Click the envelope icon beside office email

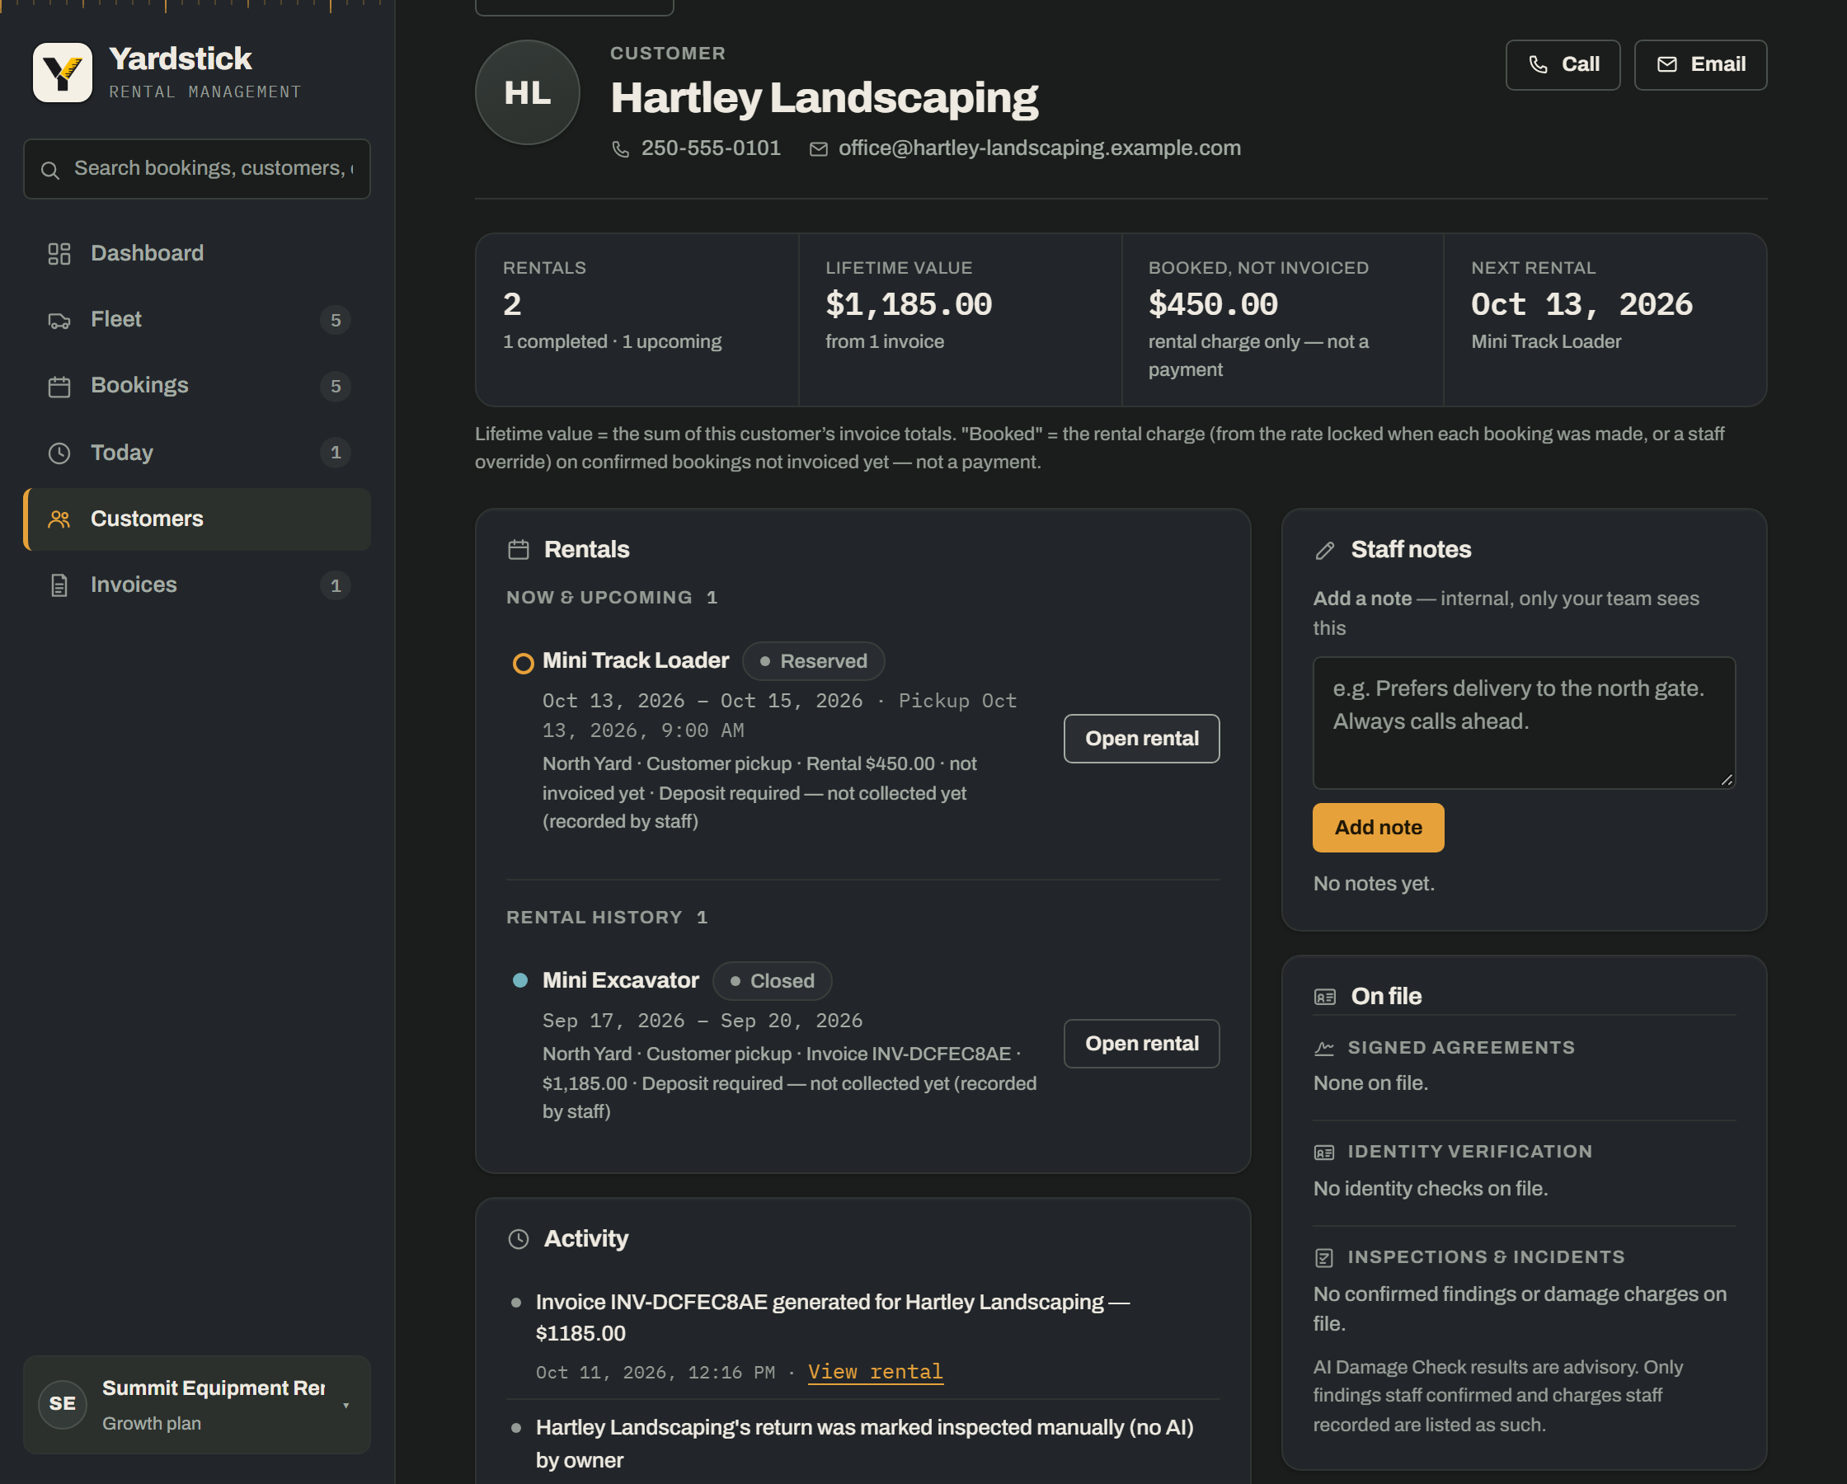pos(819,149)
